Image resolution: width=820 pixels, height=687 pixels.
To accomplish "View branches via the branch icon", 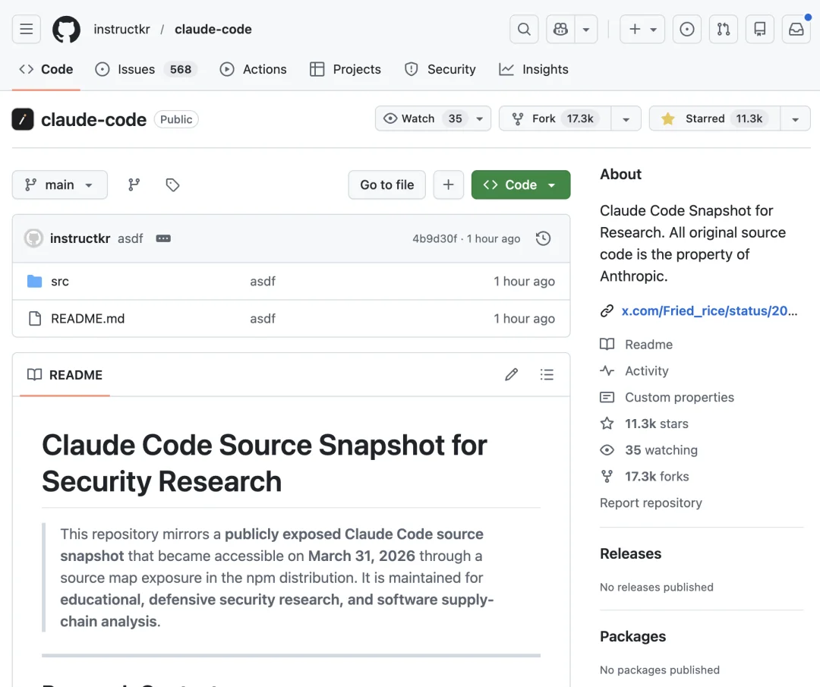I will pos(134,184).
